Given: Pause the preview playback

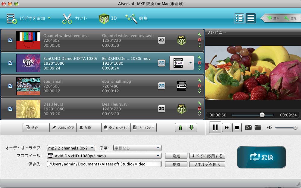Looking at the screenshot, I should (215, 128).
